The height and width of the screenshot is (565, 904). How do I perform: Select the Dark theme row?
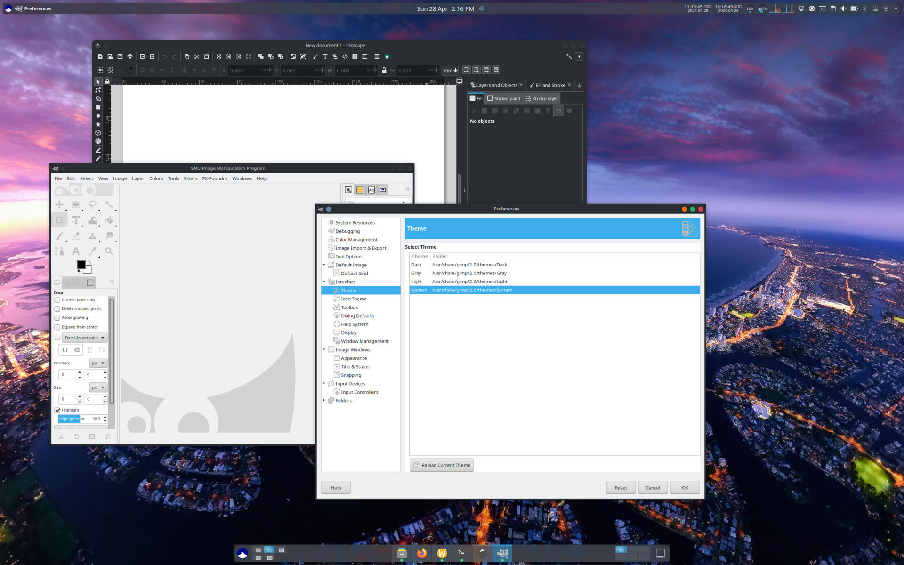point(554,265)
